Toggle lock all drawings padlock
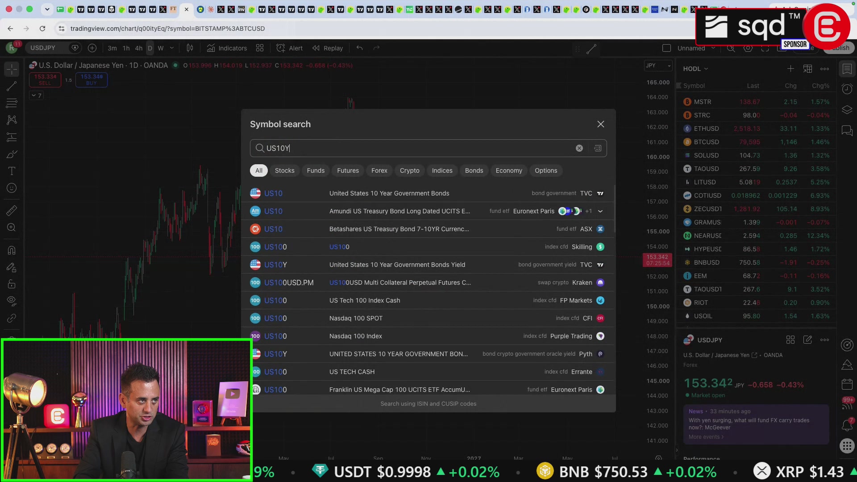The image size is (857, 482). point(12,284)
